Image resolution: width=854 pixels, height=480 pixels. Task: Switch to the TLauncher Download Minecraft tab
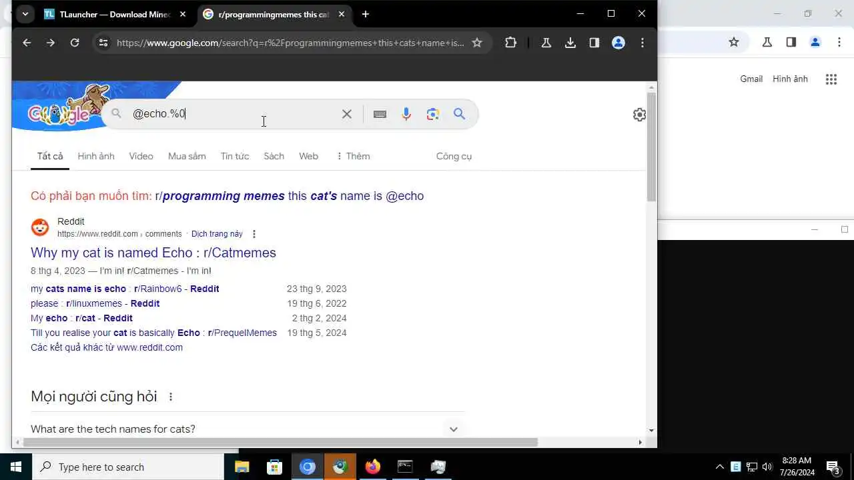(x=115, y=14)
